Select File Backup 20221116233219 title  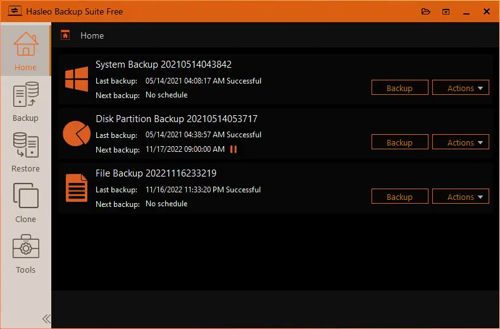coord(156,173)
